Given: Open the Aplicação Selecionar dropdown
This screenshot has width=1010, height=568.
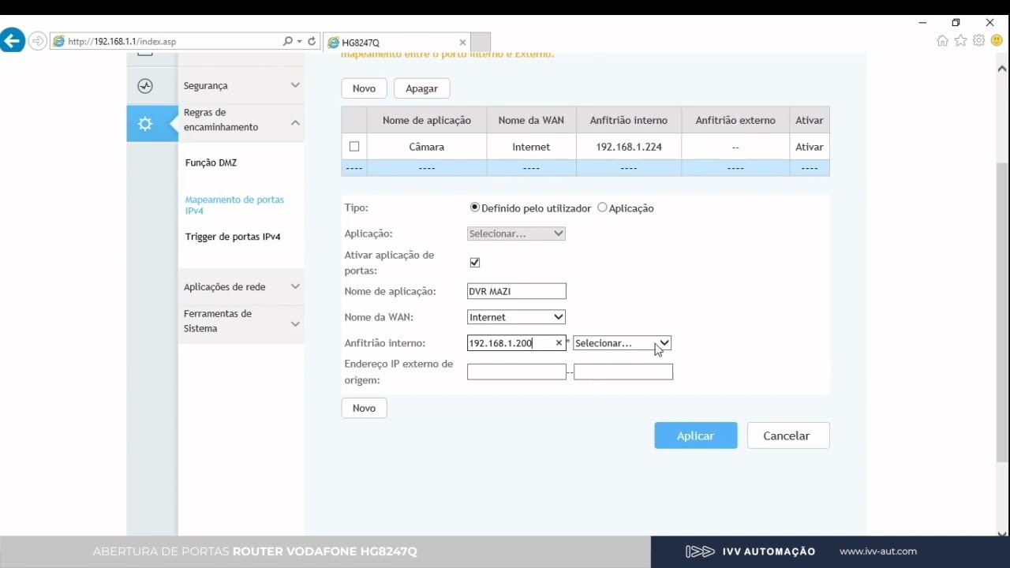Looking at the screenshot, I should [516, 234].
